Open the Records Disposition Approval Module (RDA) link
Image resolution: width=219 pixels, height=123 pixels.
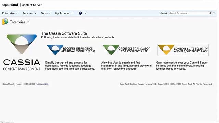[x=78, y=50]
